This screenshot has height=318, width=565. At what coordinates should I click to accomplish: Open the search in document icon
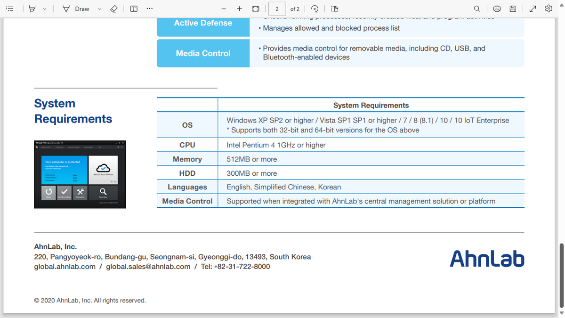(x=477, y=8)
